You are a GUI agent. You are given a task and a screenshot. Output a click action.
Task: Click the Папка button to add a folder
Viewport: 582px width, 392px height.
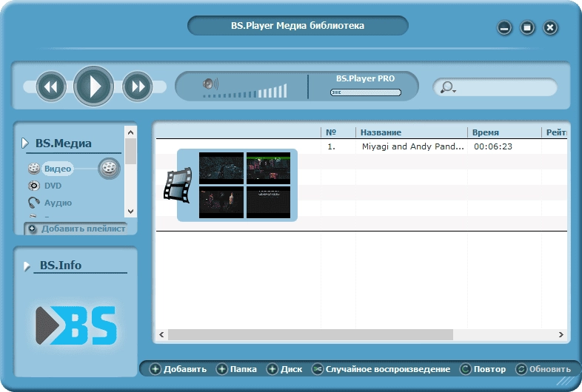(x=236, y=369)
